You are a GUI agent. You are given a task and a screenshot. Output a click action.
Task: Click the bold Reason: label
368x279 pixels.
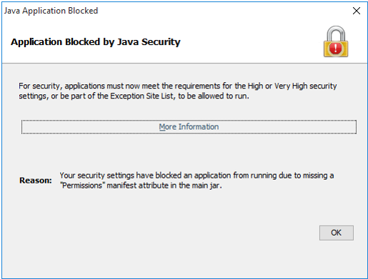click(x=36, y=181)
